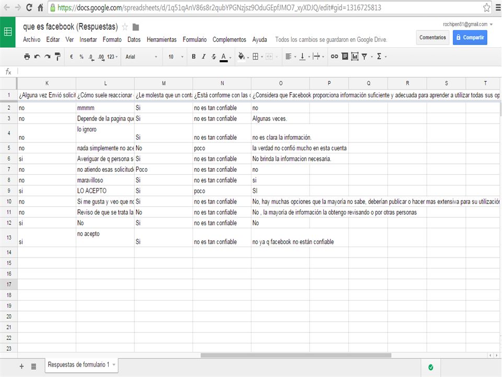
Task: Open the Complementos menu
Action: (x=229, y=39)
